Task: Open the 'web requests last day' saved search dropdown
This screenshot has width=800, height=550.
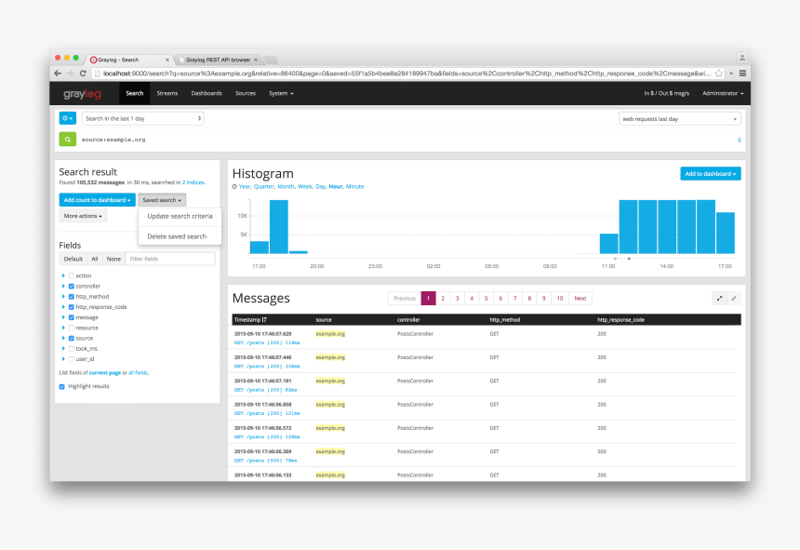Action: [679, 119]
